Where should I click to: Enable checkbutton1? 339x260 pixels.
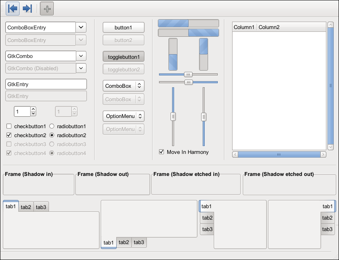point(9,127)
